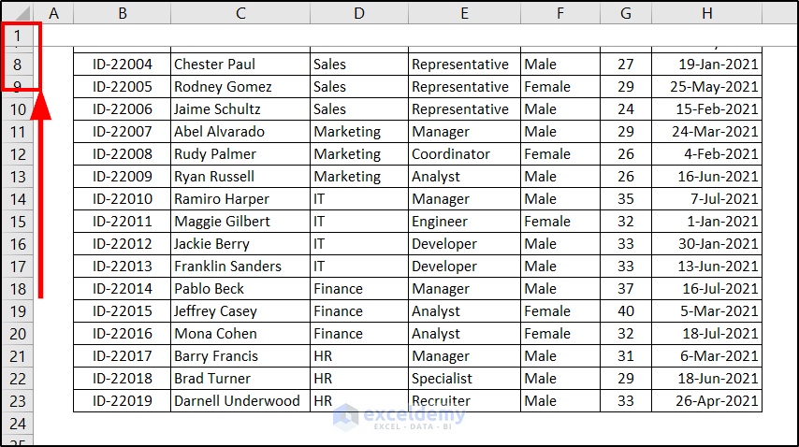Click cell containing ID-22004
Viewport: 799px width, 447px height.
122,65
